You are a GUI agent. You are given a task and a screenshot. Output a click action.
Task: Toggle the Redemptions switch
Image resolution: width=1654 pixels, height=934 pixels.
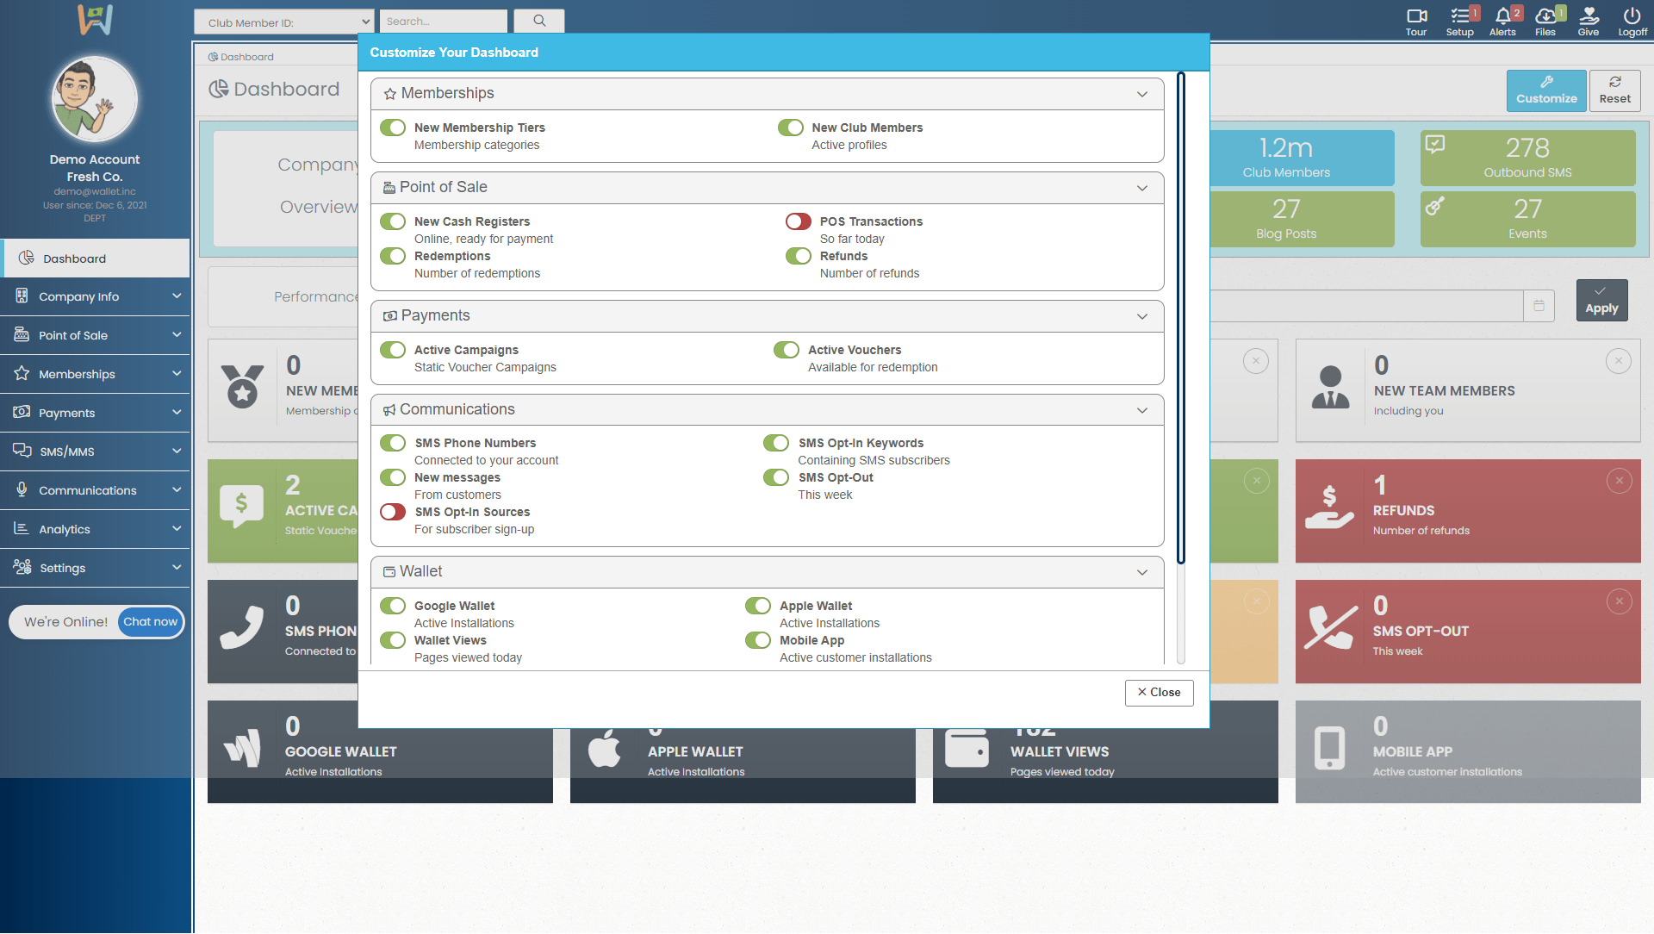393,256
